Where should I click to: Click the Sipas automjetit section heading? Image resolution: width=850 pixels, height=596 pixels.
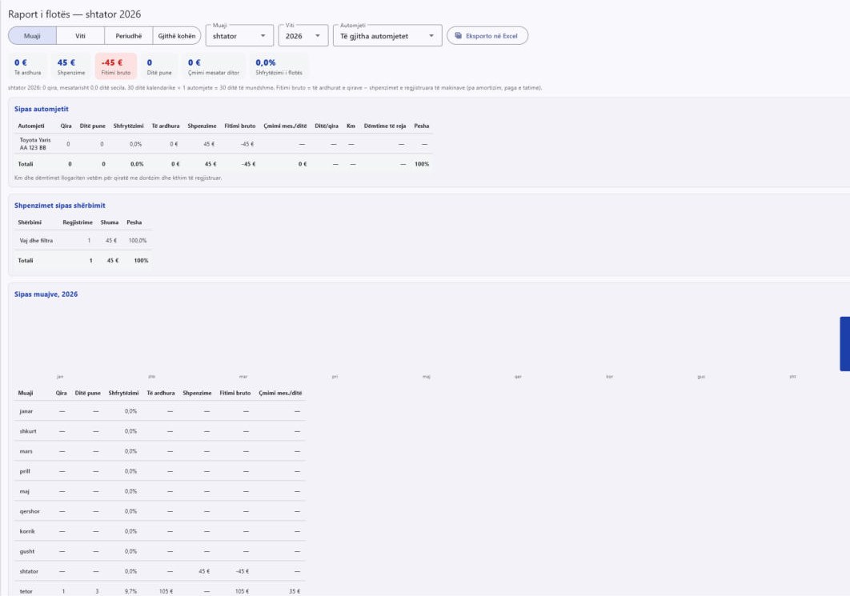(x=41, y=109)
